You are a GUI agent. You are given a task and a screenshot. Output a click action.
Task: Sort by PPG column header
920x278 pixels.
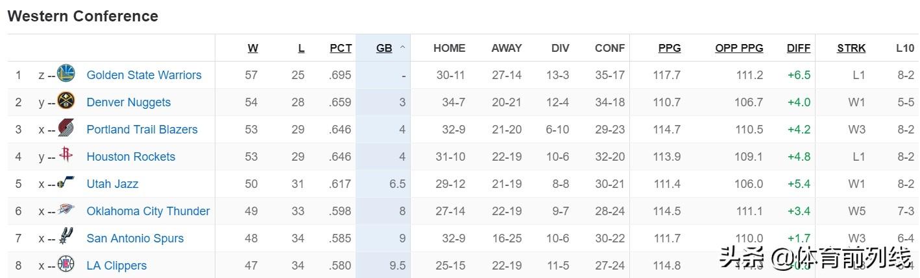click(670, 48)
